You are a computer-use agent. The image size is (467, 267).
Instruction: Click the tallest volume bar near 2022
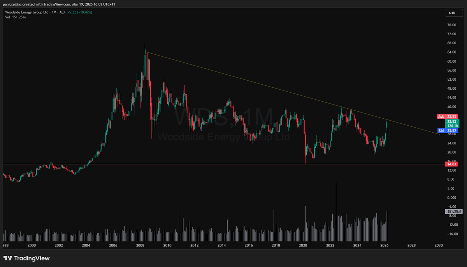pyautogui.click(x=336, y=212)
